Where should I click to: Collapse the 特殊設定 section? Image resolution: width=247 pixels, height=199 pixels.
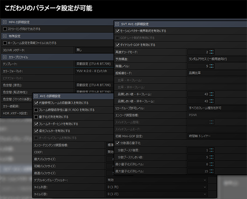[5, 36]
